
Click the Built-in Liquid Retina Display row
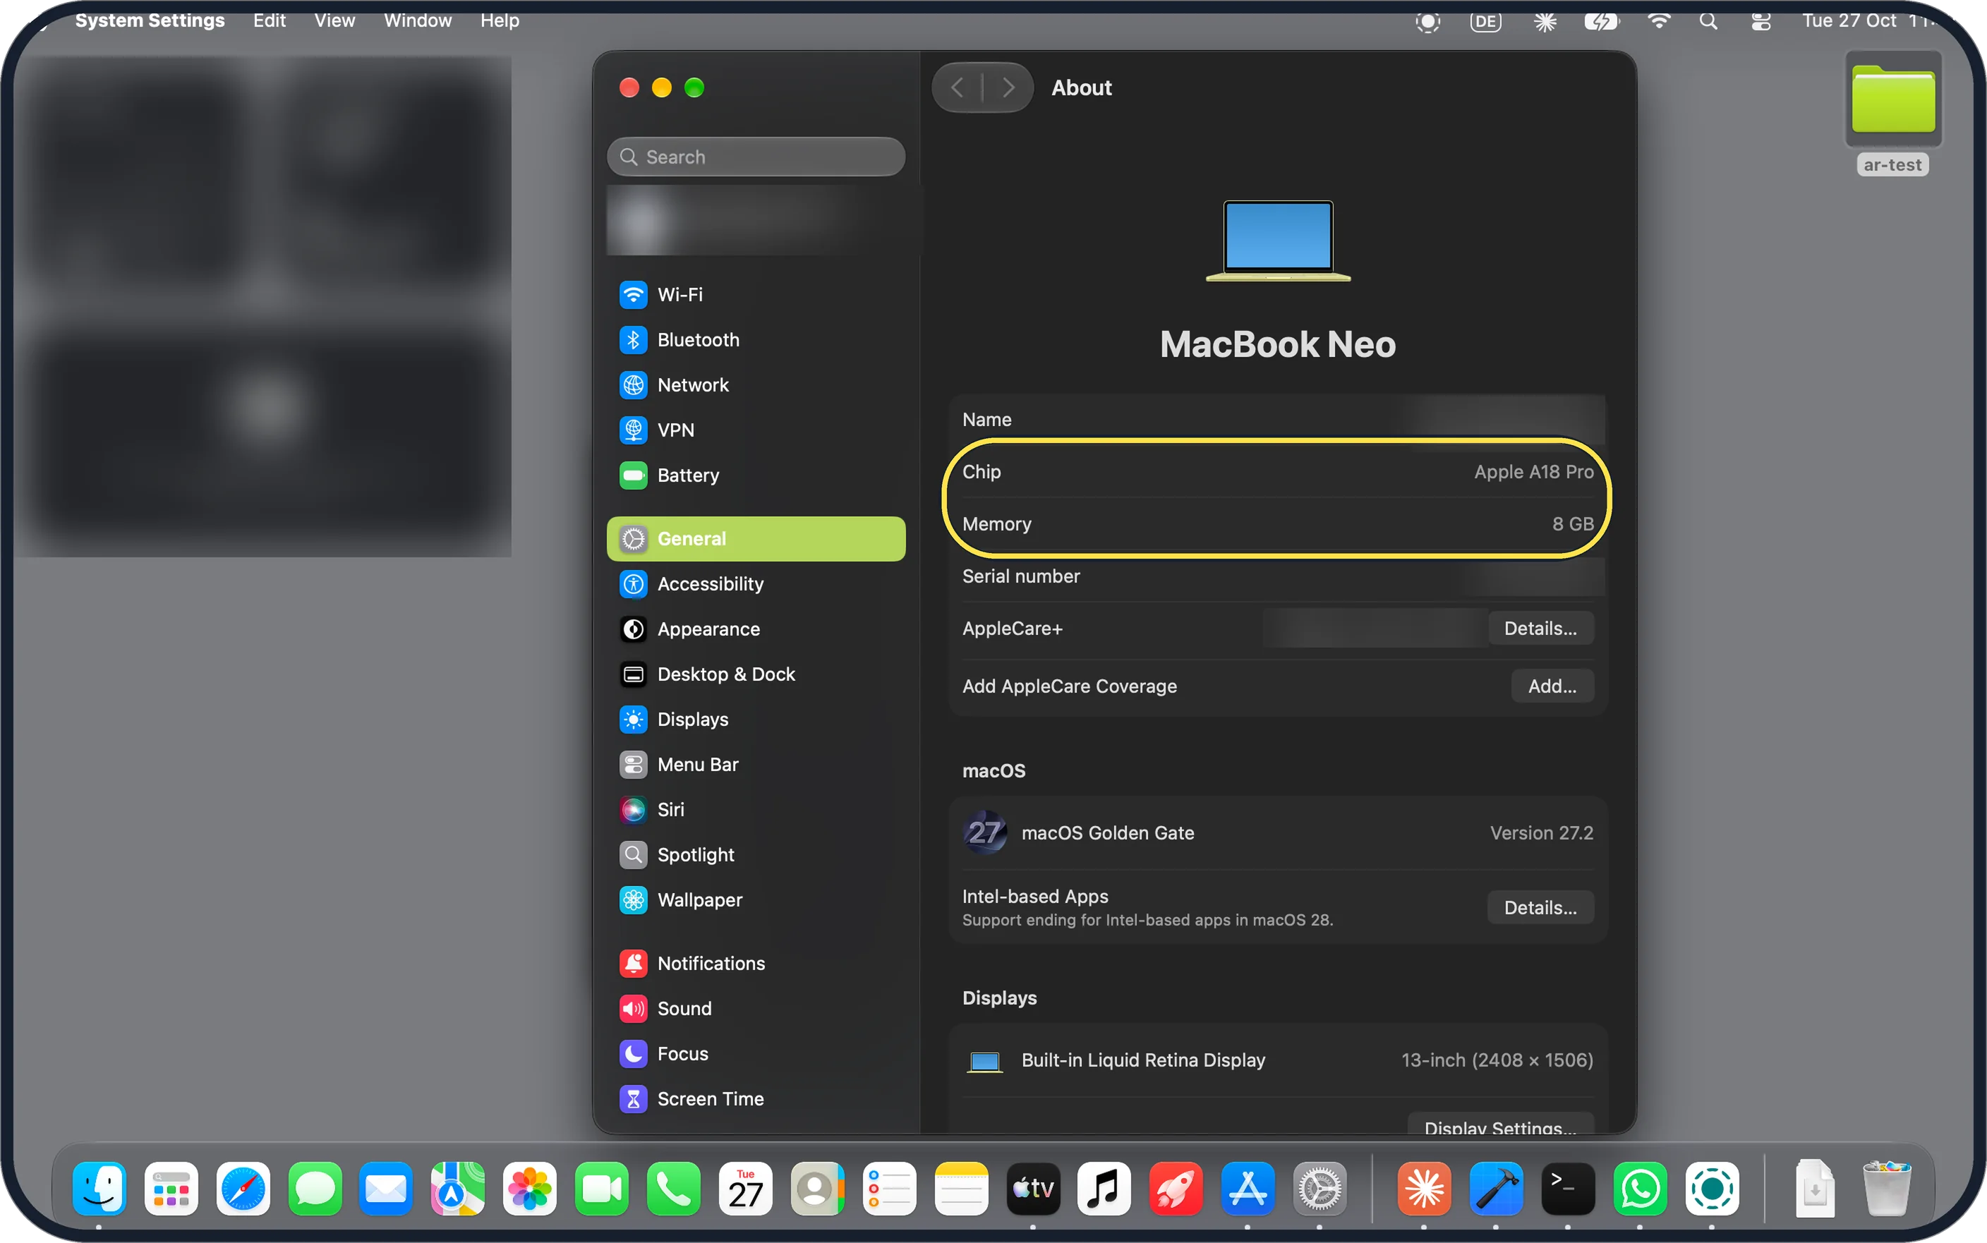coord(1278,1060)
